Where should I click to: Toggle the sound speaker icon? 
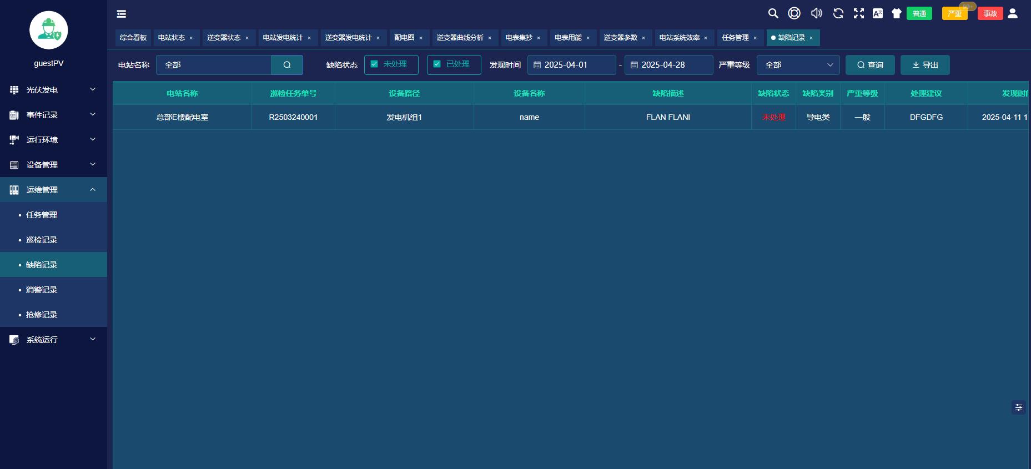(x=816, y=13)
